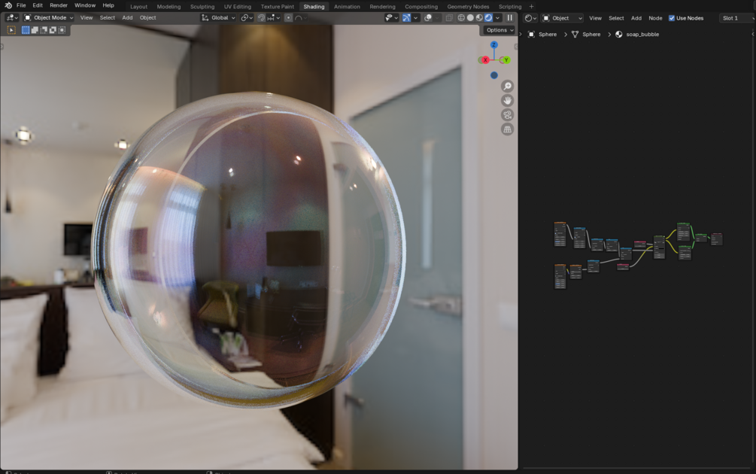
Task: Open the Object Mode dropdown
Action: coord(49,18)
